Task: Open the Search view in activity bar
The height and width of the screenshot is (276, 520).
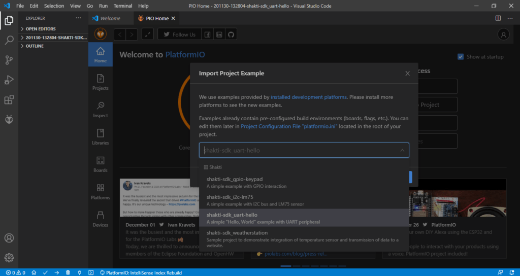Action: [x=9, y=41]
